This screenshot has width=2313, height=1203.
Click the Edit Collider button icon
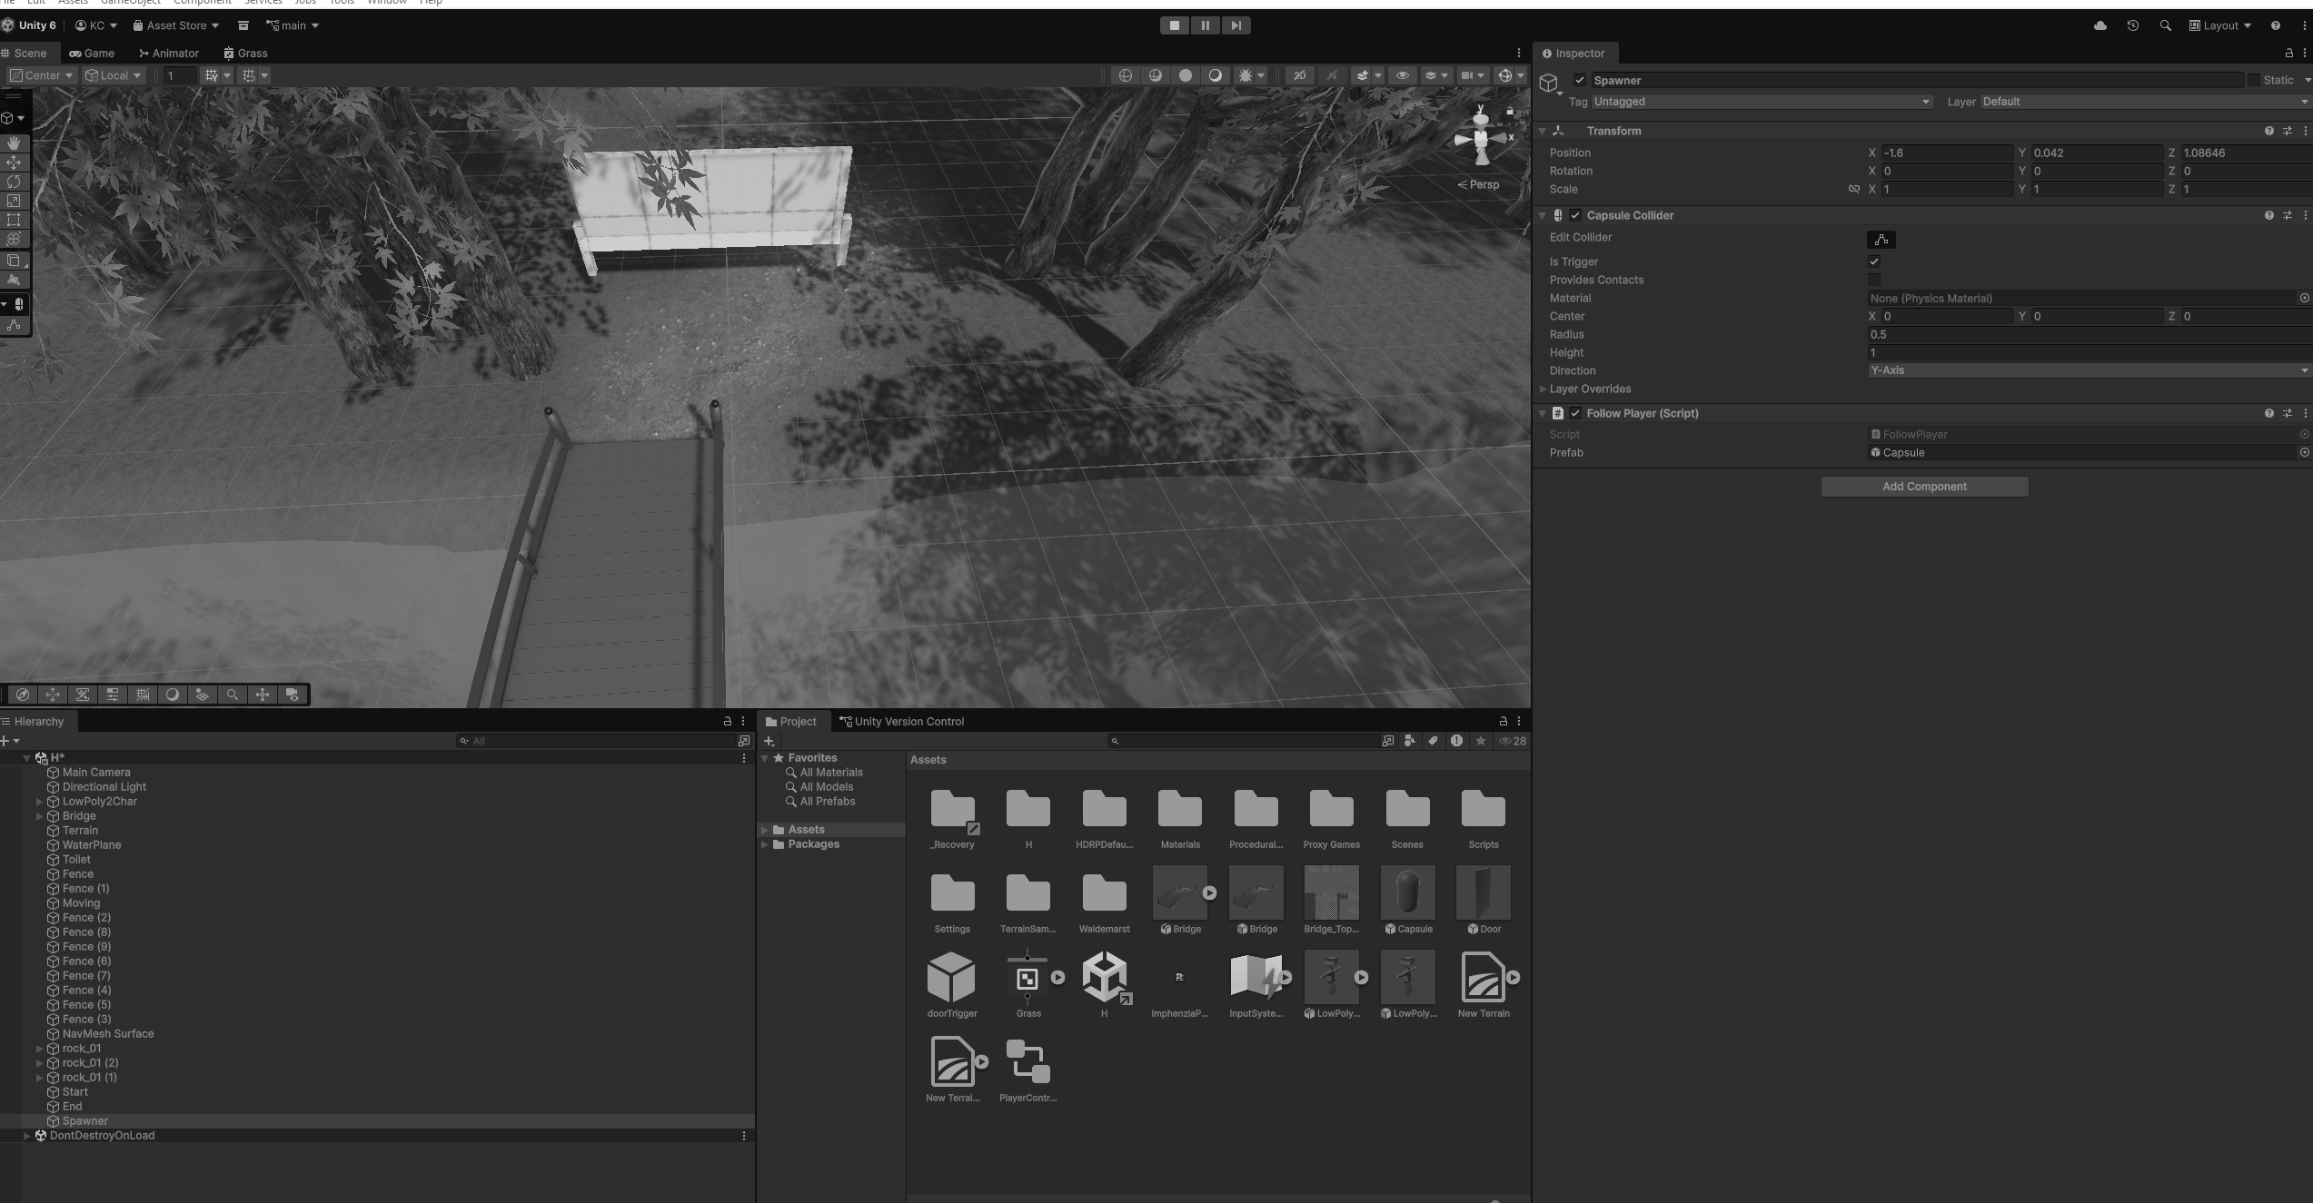tap(1881, 240)
